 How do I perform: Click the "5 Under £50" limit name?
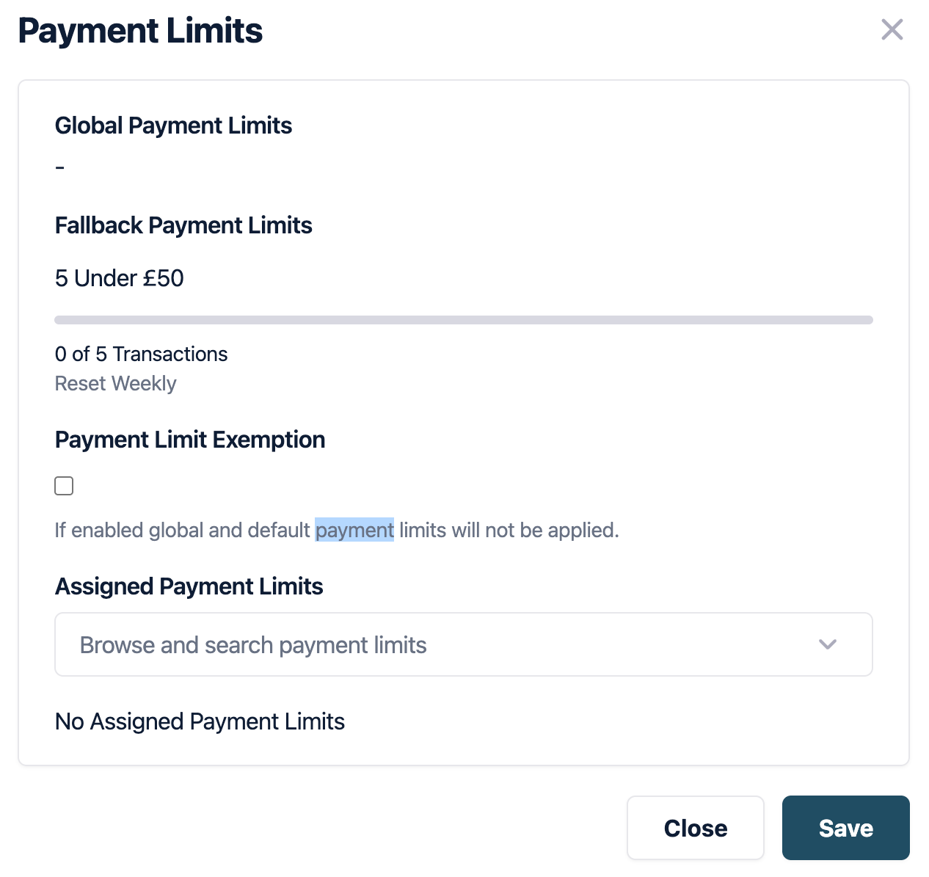click(x=119, y=278)
